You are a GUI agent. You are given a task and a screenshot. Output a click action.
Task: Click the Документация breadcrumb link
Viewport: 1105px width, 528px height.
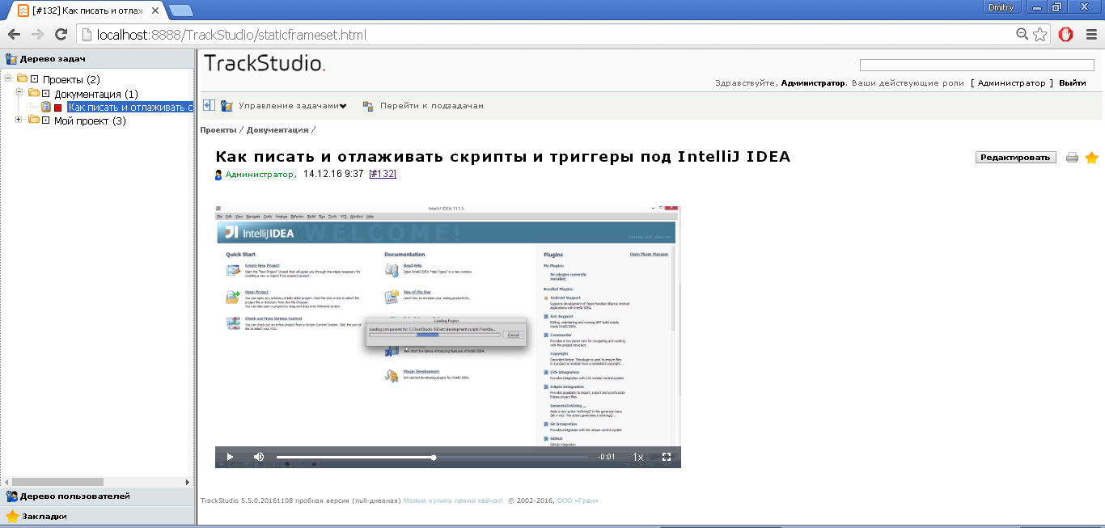[277, 129]
